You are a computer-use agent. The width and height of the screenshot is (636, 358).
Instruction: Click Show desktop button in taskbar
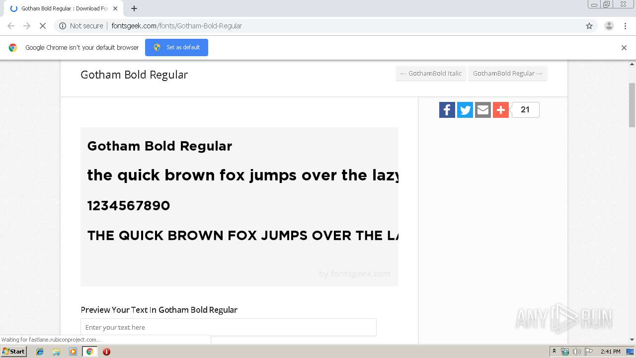click(x=630, y=352)
